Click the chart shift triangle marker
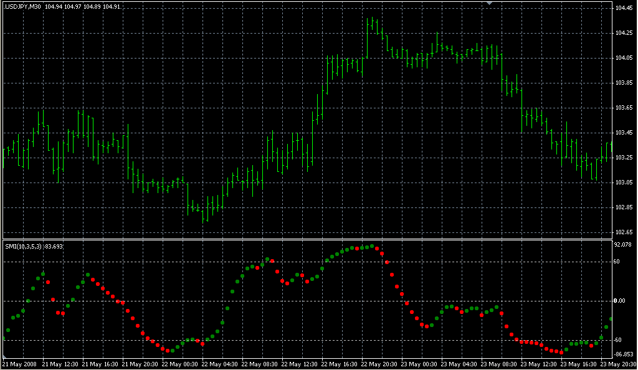 coord(490,3)
